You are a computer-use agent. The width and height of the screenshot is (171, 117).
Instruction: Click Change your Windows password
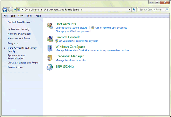point(73,31)
